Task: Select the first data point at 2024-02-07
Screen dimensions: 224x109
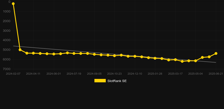Action: point(13,4)
